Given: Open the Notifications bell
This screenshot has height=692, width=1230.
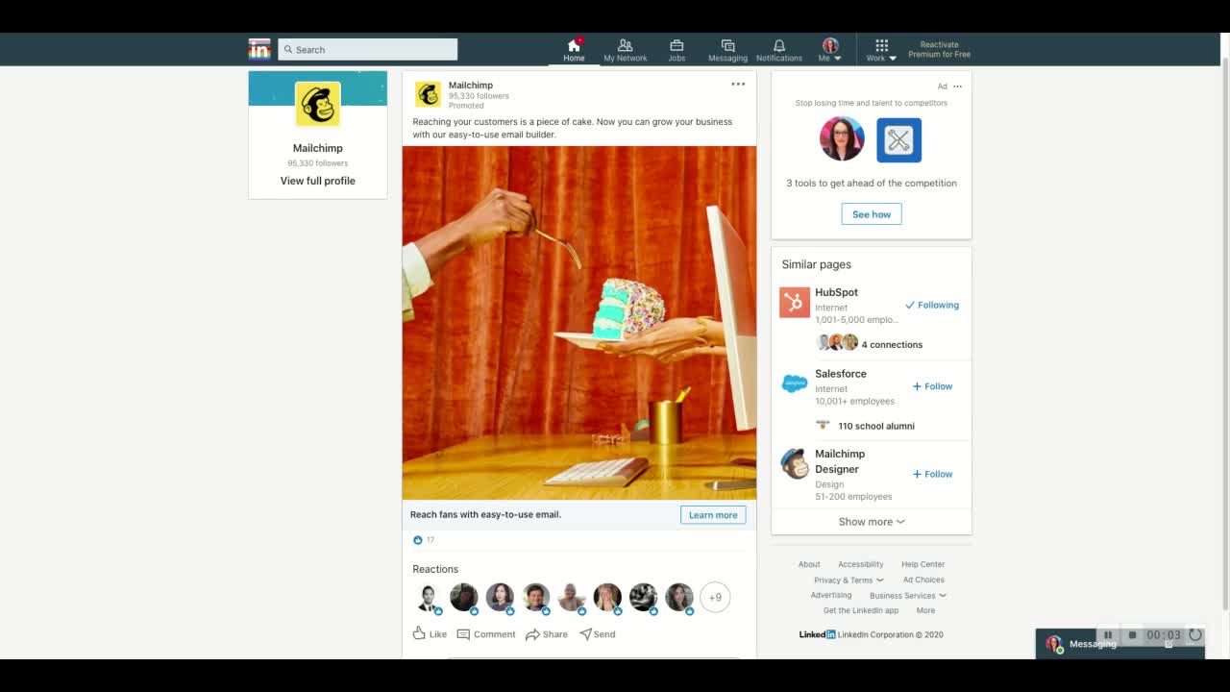Looking at the screenshot, I should tap(779, 45).
